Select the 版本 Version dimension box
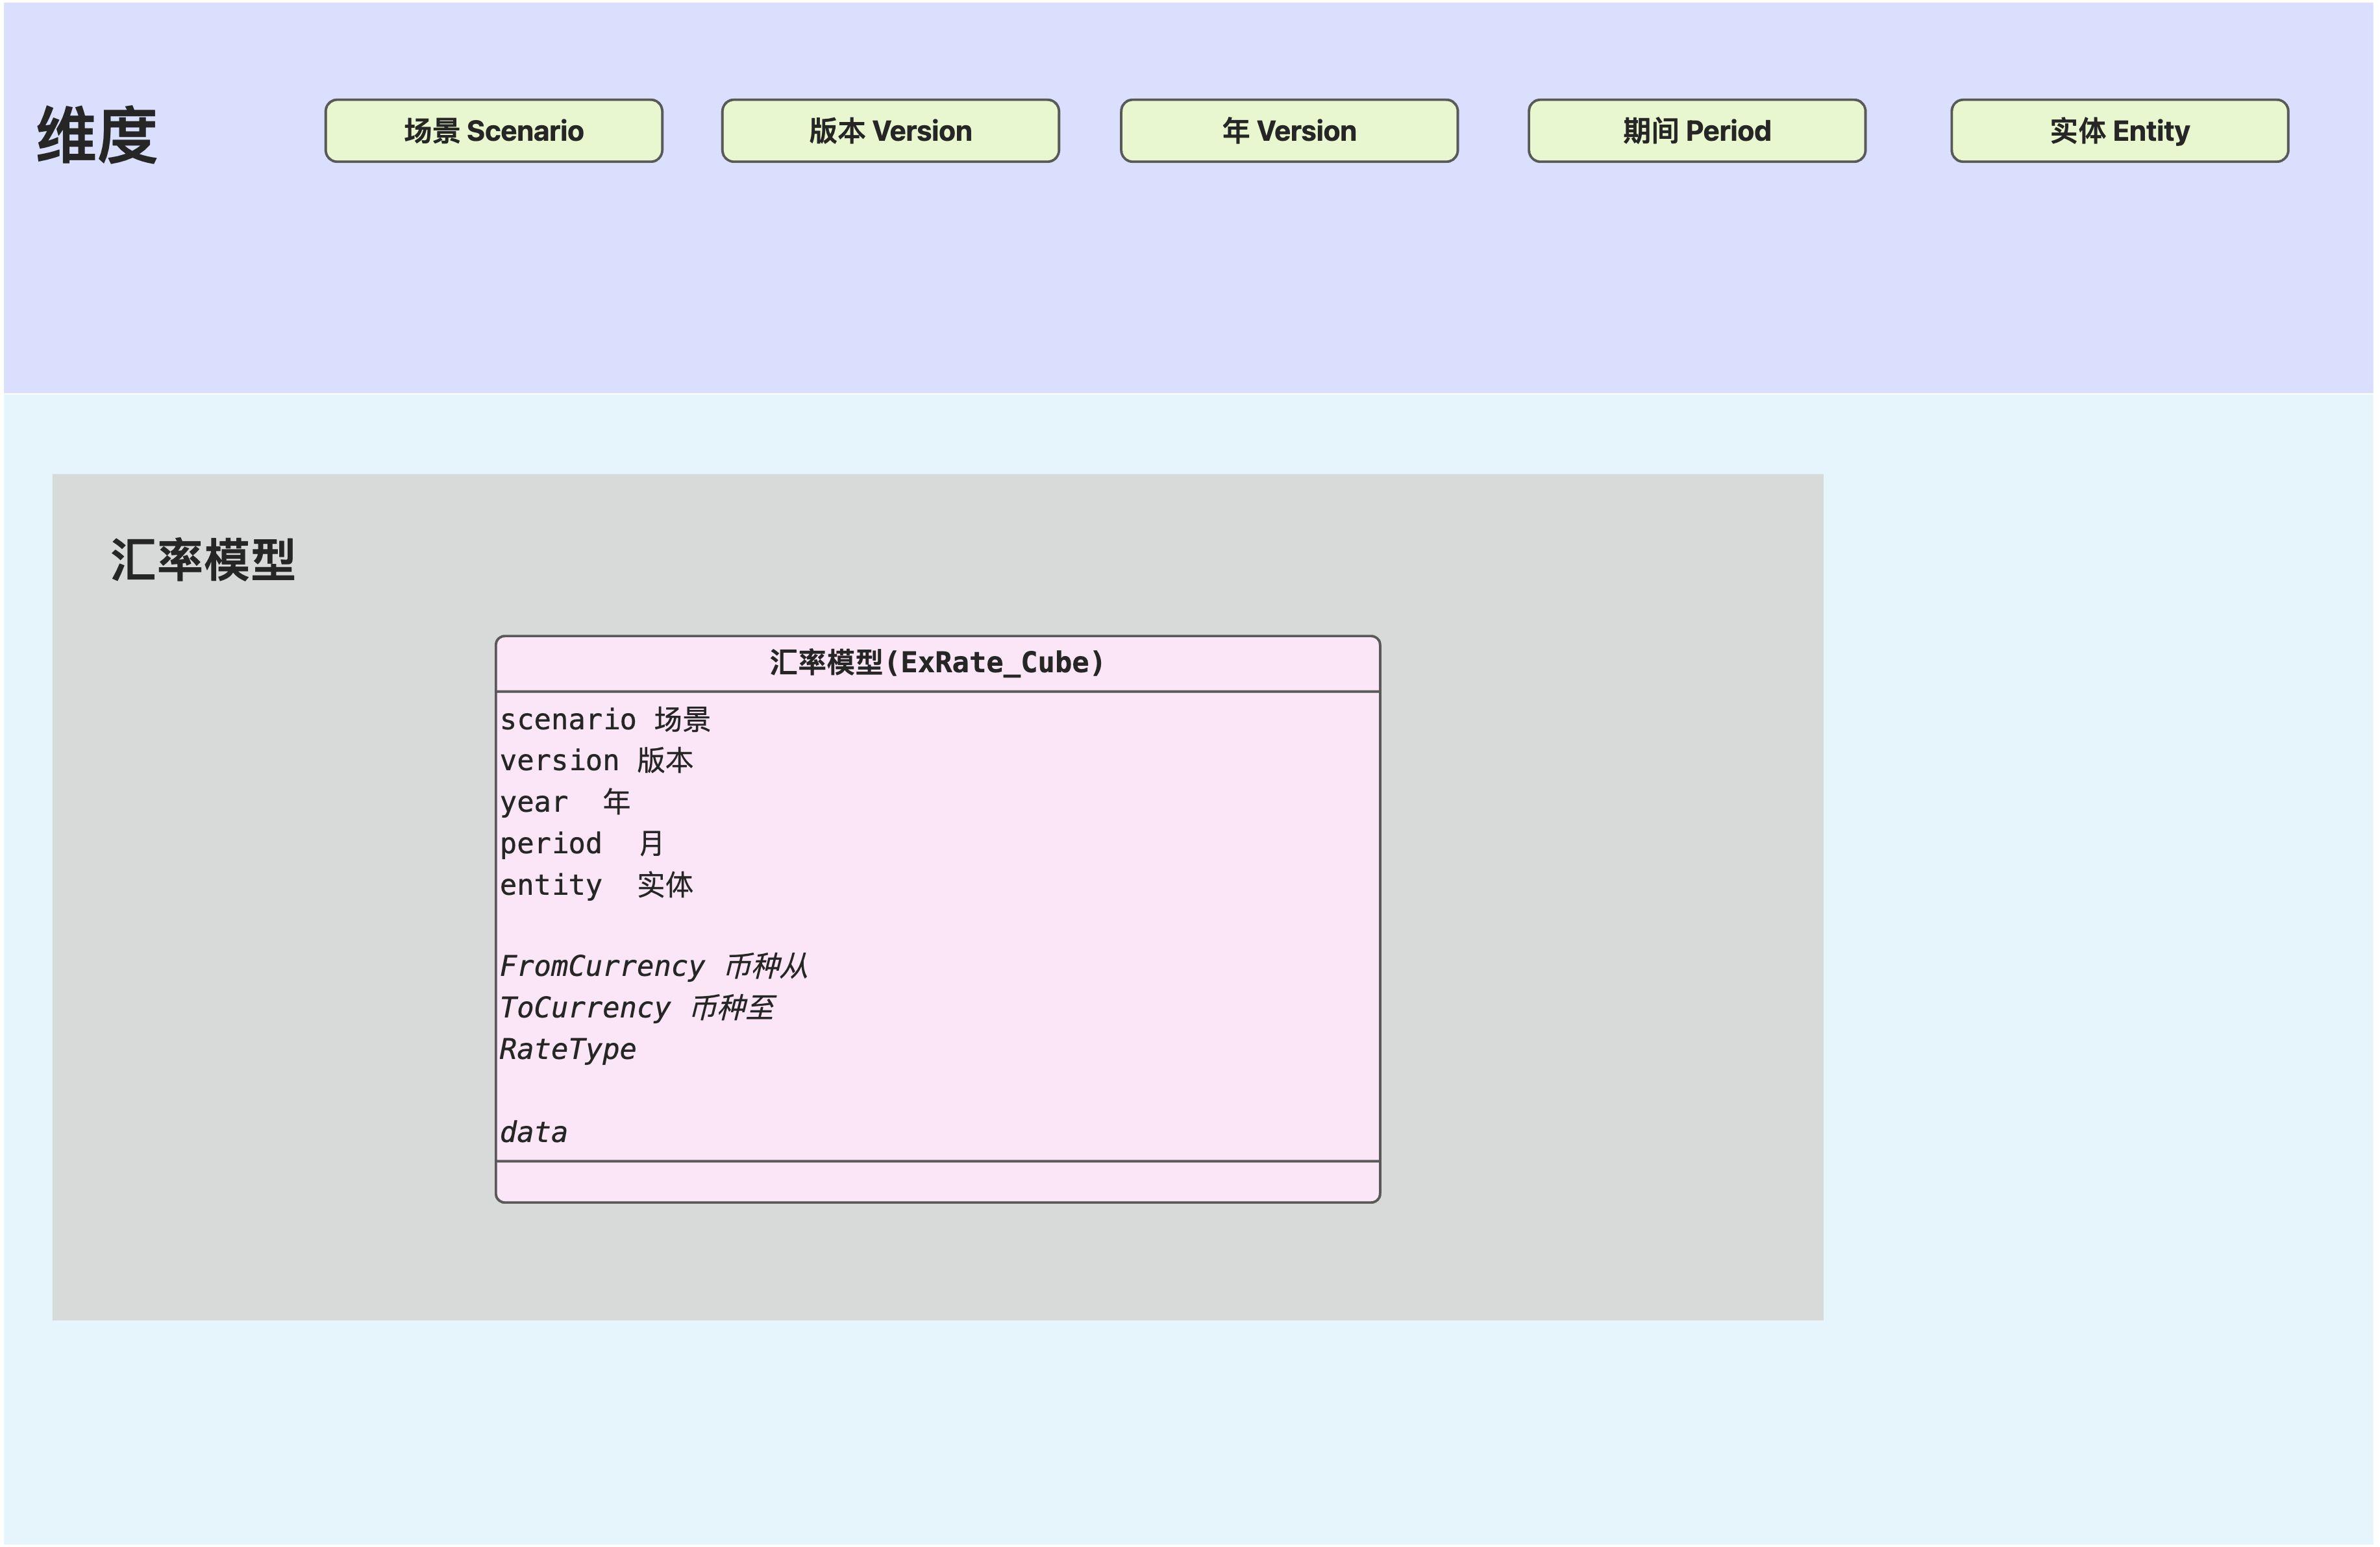The image size is (2380, 1547). 890,131
